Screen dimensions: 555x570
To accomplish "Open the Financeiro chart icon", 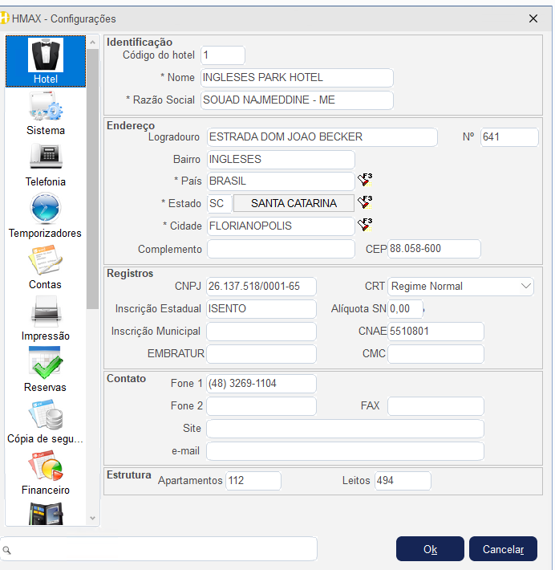I will (46, 466).
